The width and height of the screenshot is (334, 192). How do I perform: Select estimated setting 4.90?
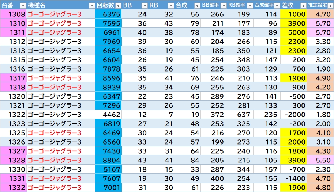point(320,78)
